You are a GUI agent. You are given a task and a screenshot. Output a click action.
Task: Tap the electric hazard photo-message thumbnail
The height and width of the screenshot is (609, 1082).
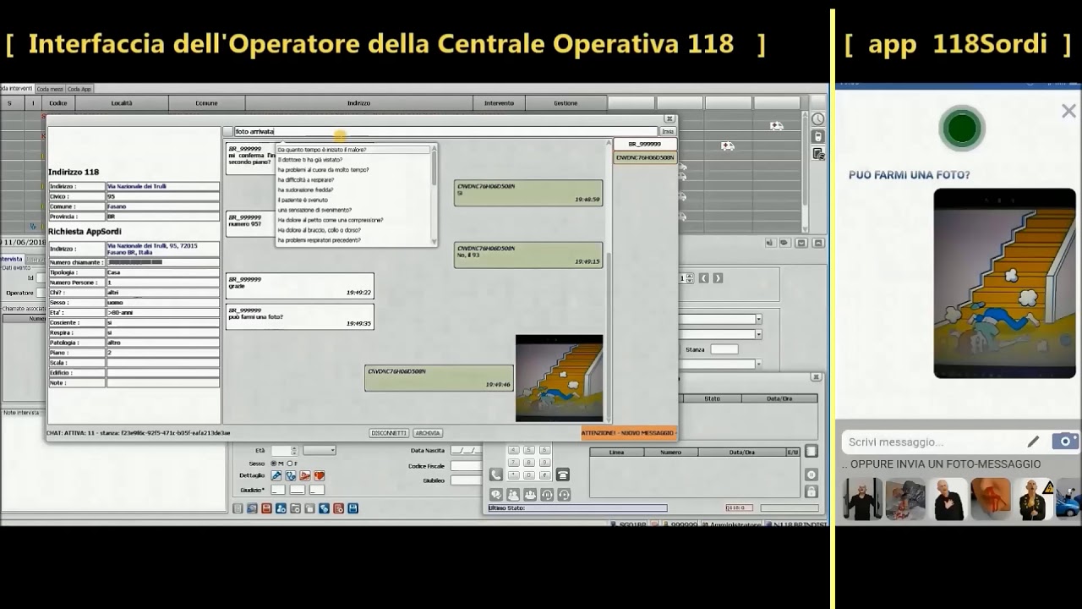1034,498
